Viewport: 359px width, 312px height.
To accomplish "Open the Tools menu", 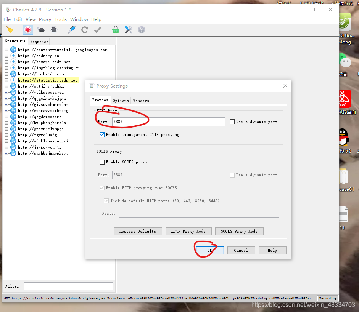I will 60,19.
